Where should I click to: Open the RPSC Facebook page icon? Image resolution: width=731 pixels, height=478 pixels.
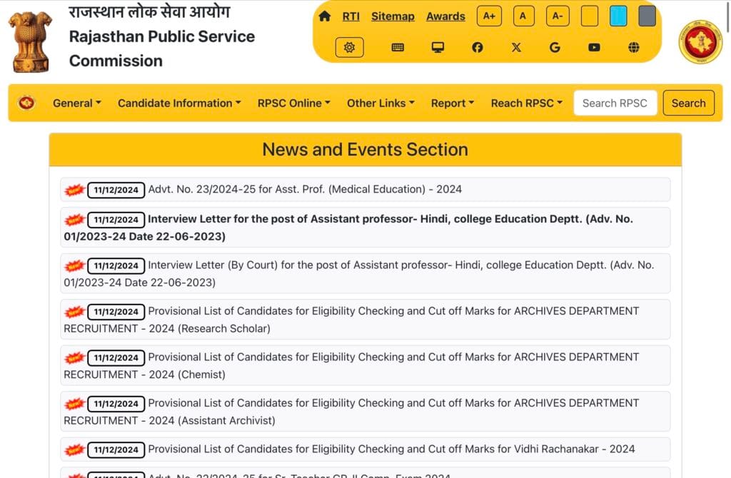(x=478, y=47)
